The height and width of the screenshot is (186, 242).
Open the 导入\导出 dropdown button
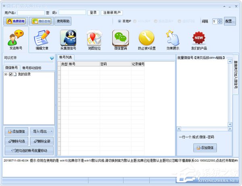pyautogui.click(x=42, y=132)
